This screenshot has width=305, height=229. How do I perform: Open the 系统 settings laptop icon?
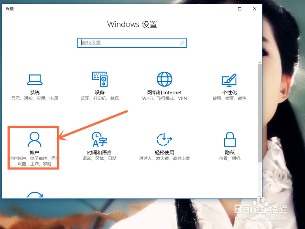coord(35,79)
